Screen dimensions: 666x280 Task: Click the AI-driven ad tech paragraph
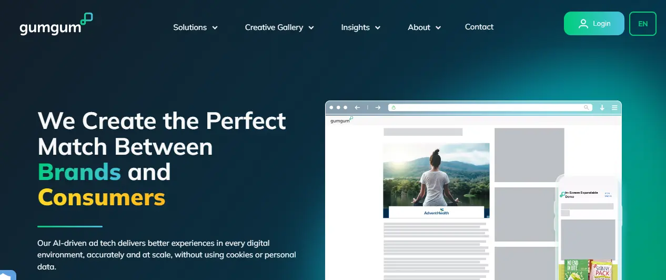coord(167,255)
